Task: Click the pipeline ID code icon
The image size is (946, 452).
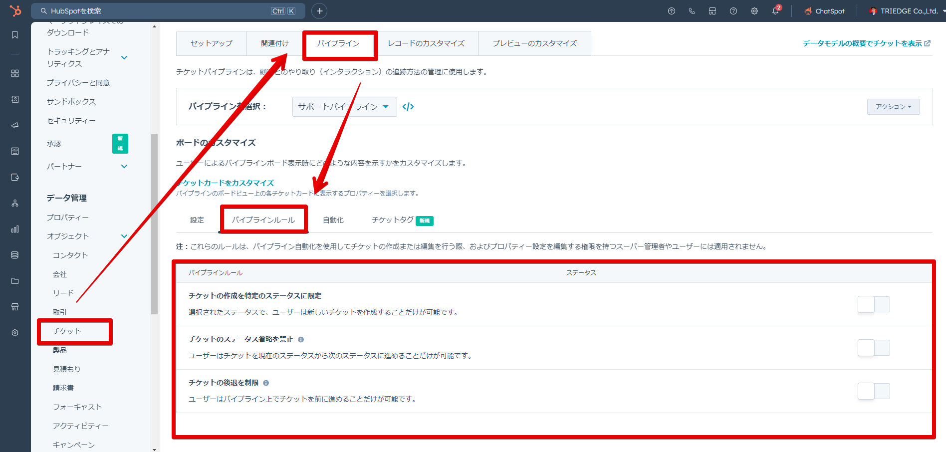Action: point(408,106)
